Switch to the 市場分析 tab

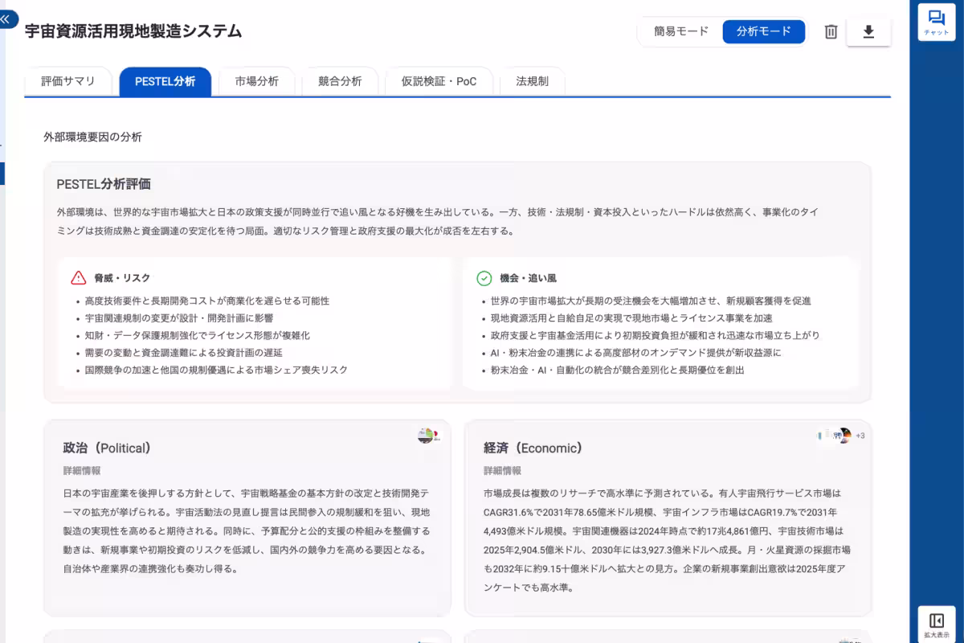point(256,80)
